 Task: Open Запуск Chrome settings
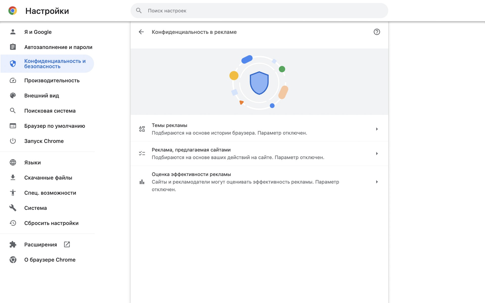point(44,141)
